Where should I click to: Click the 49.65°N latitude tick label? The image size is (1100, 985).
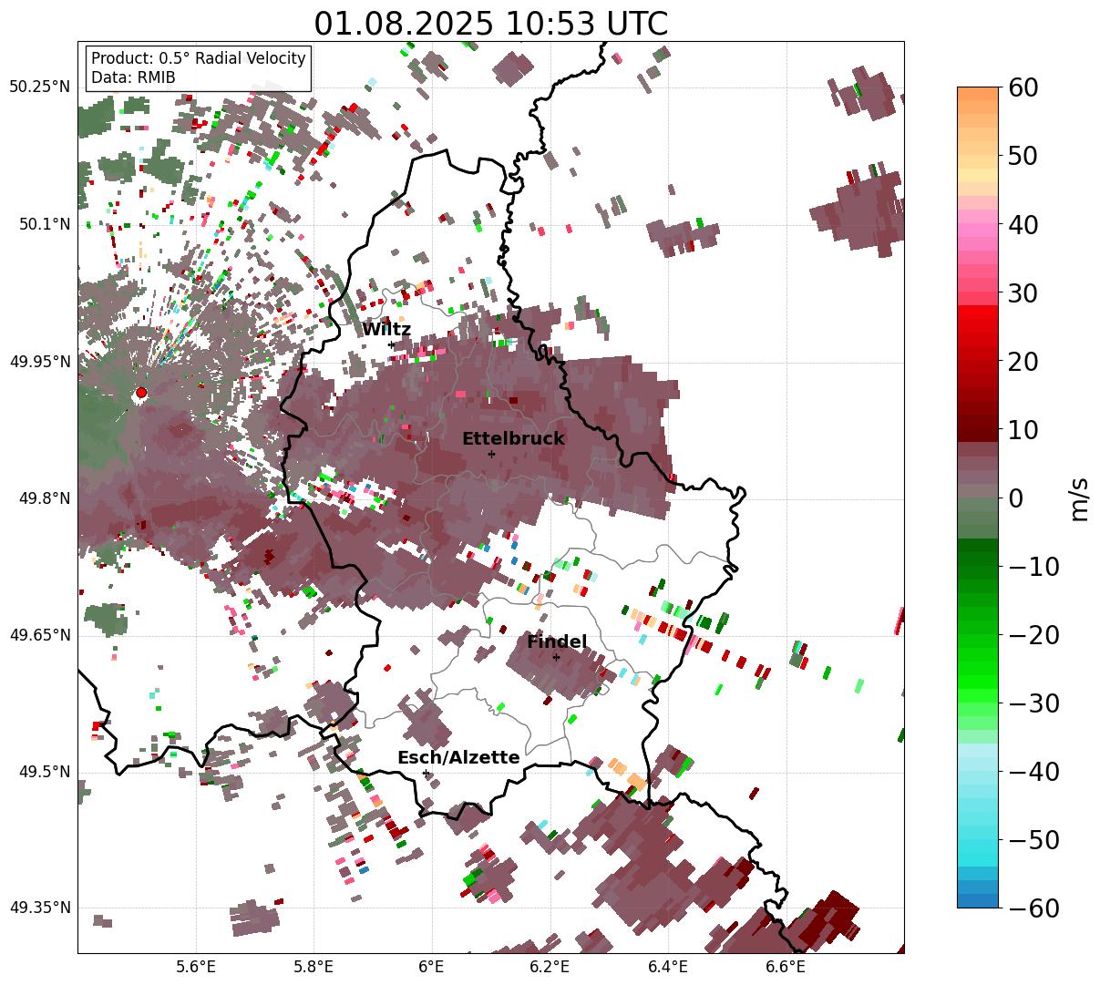39,635
